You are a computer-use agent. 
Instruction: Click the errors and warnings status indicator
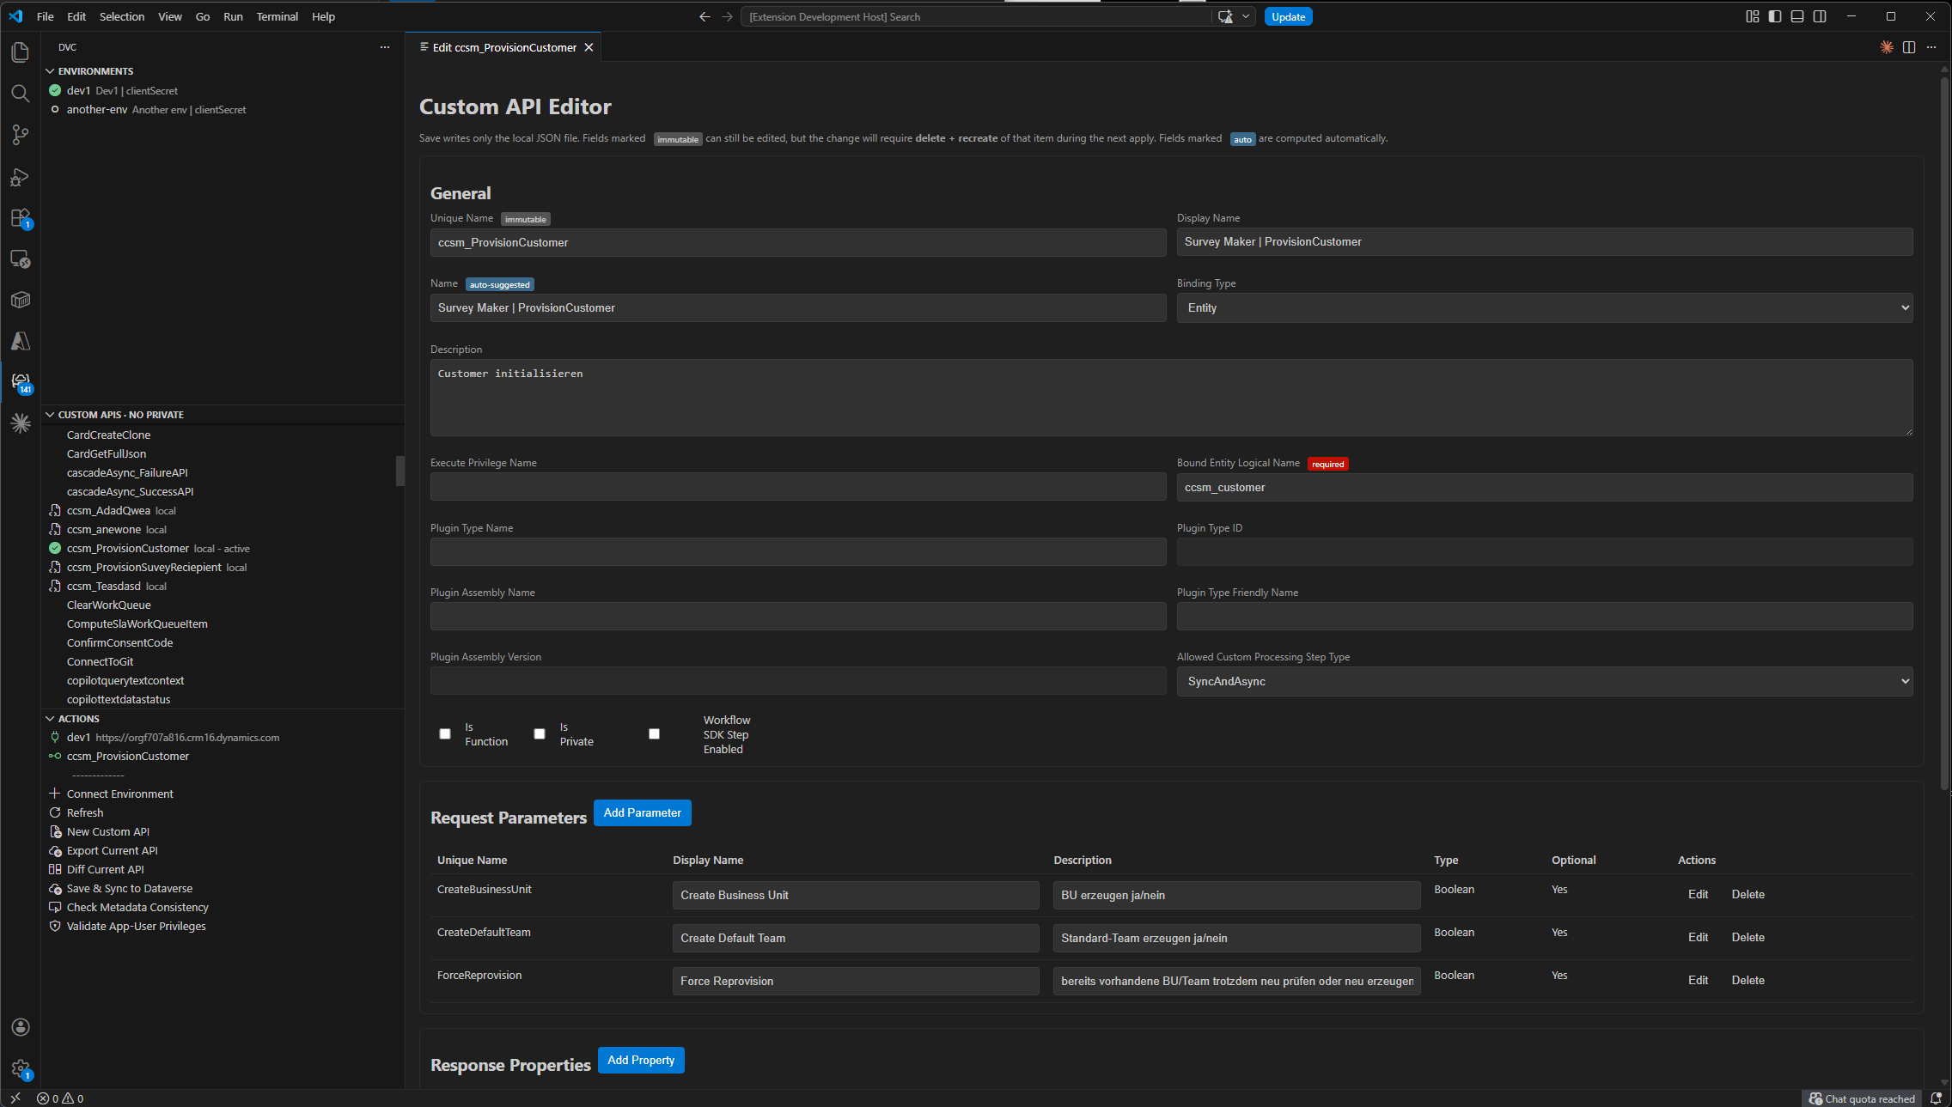pyautogui.click(x=60, y=1098)
